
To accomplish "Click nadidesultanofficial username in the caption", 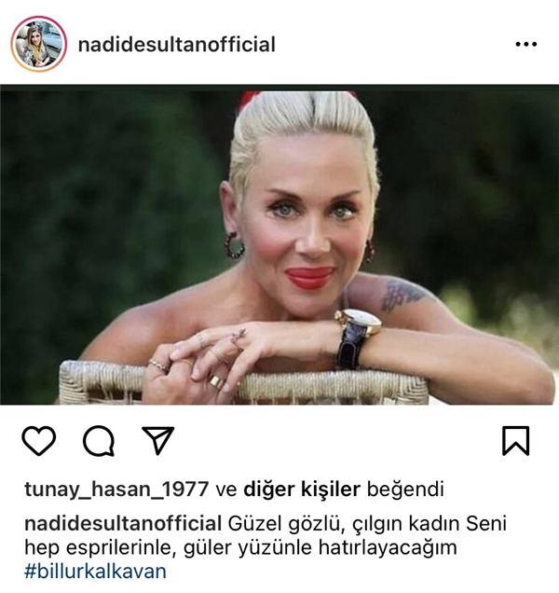I will 123,524.
